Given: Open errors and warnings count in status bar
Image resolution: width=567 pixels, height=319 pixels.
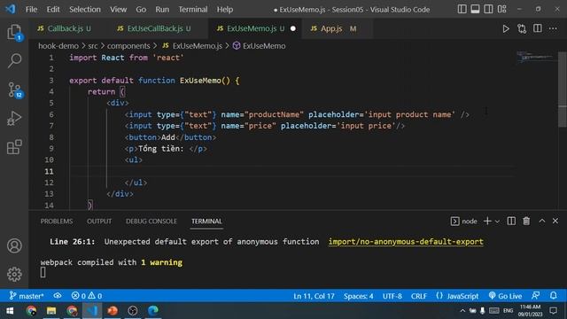Looking at the screenshot, I should coord(87,296).
